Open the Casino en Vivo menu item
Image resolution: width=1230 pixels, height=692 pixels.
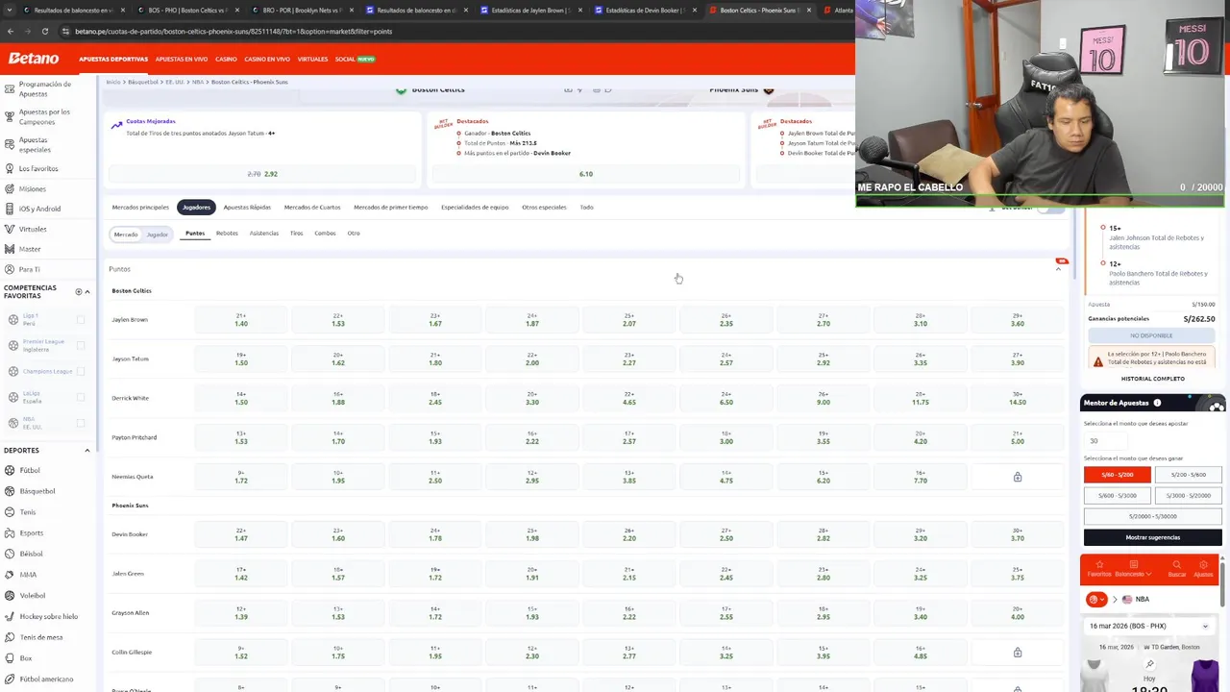(x=267, y=59)
